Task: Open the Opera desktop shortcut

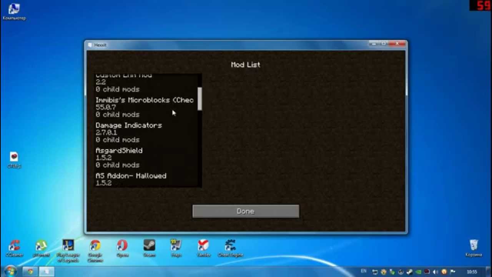Action: (x=122, y=249)
